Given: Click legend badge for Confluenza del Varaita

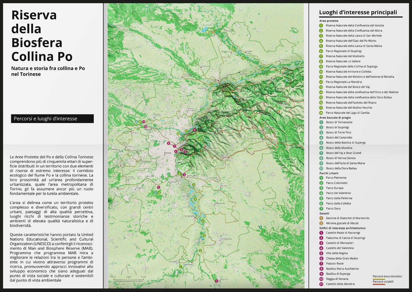Looking at the screenshot, I should point(321,26).
